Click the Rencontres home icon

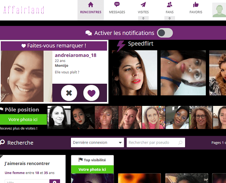click(91, 5)
